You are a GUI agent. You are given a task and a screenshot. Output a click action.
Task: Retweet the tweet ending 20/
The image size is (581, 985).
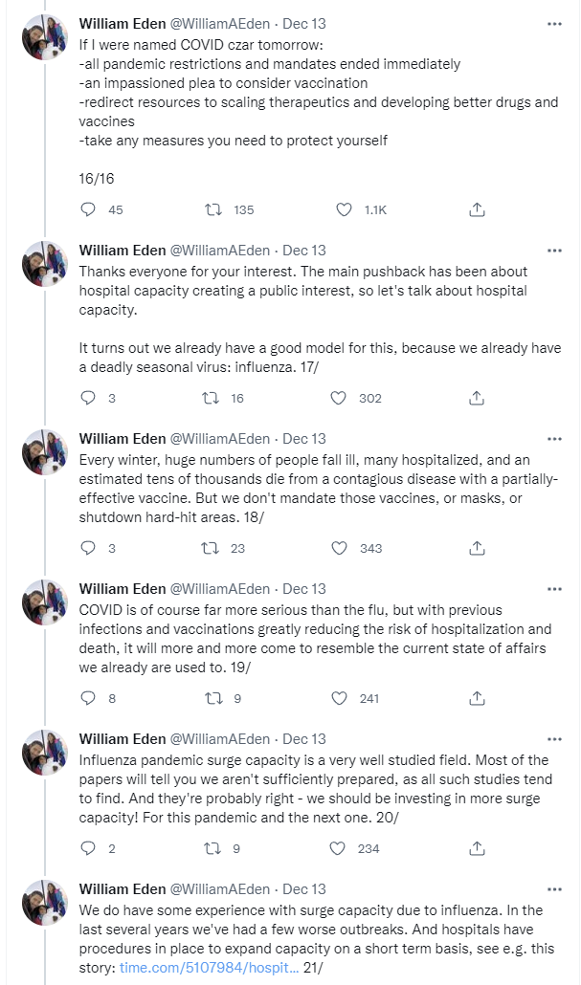click(216, 848)
